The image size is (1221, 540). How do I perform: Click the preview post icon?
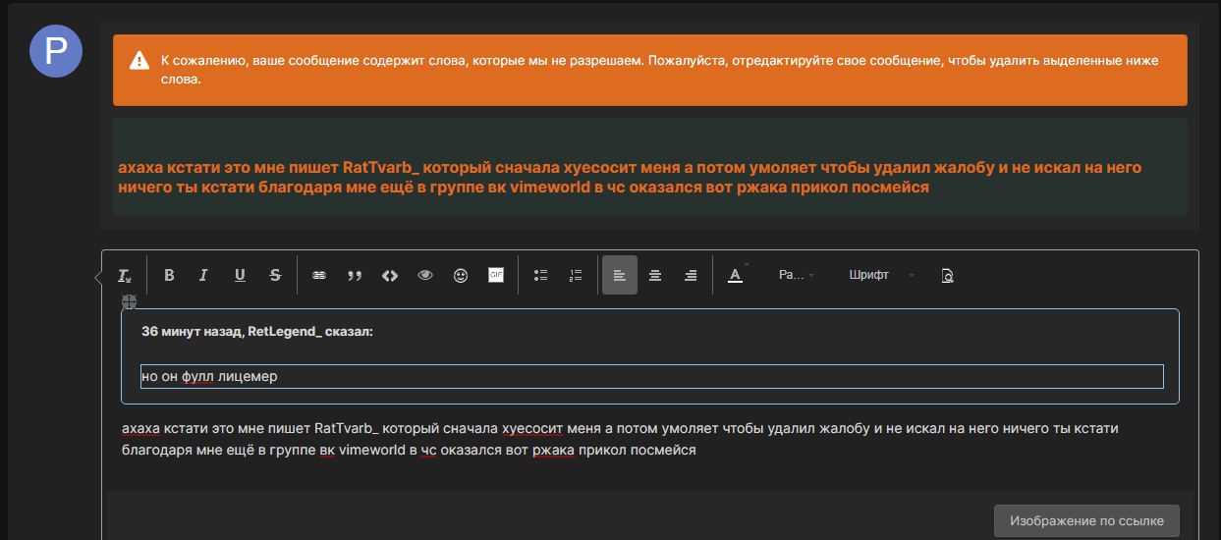point(947,275)
